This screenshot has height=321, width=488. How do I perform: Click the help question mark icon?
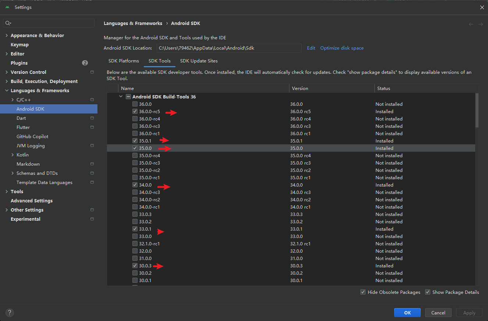click(10, 313)
